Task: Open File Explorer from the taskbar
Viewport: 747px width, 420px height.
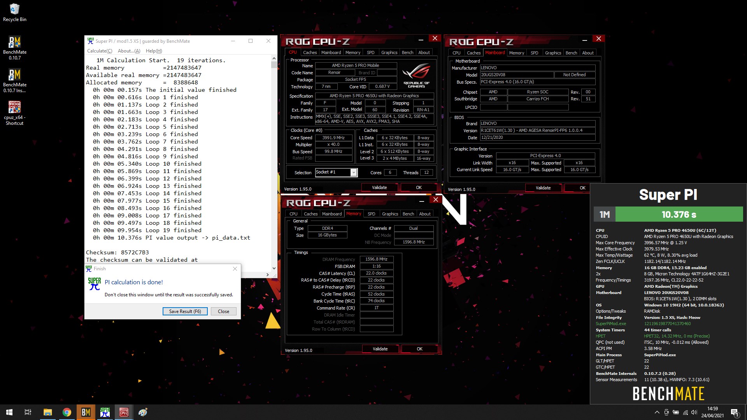Action: (47, 412)
